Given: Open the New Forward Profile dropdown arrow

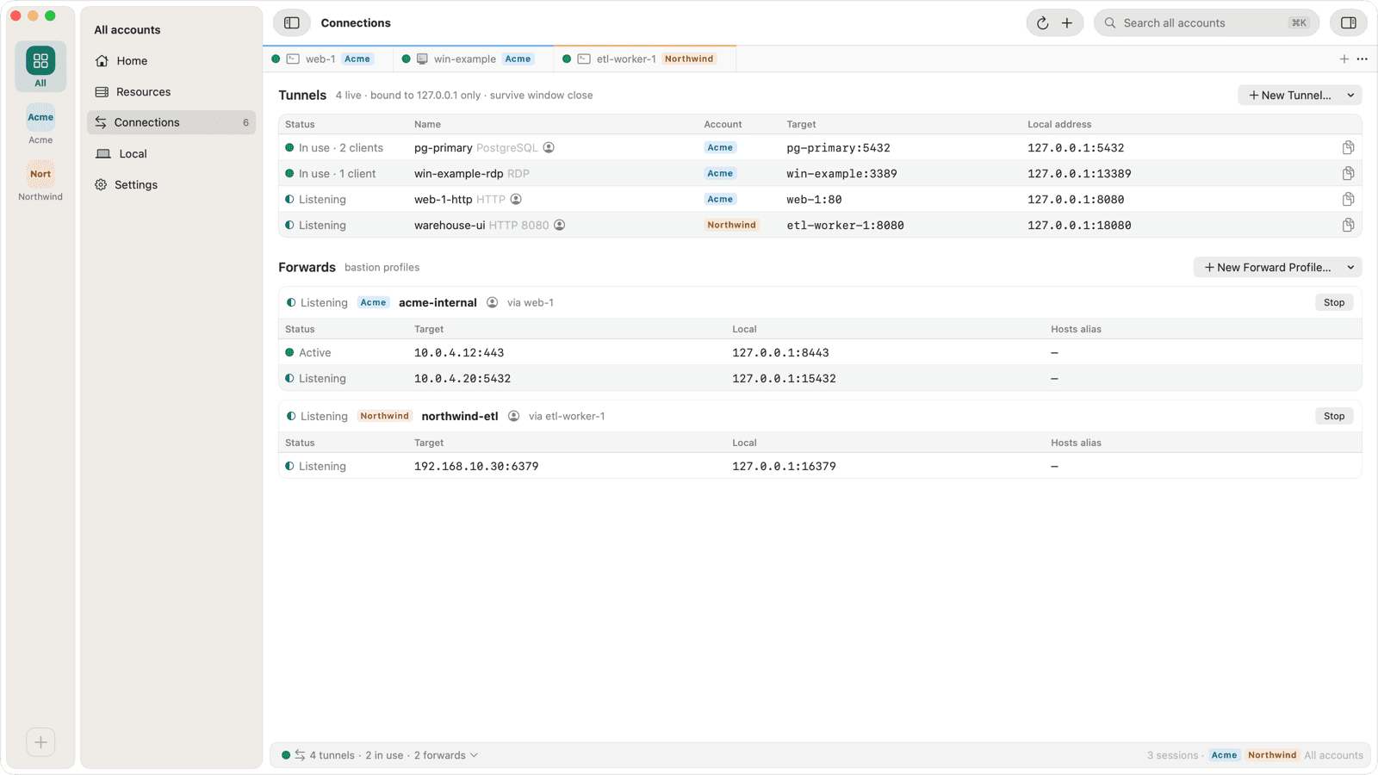Looking at the screenshot, I should (x=1350, y=268).
